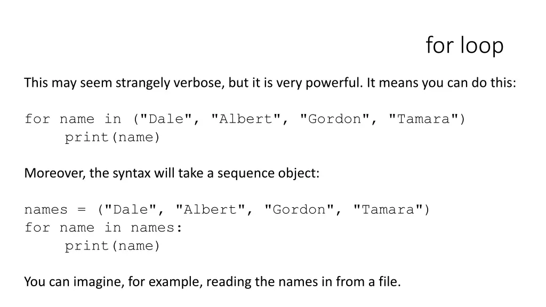Click the equals sign after 'names'
This screenshot has width=546, height=307.
tap(82, 210)
